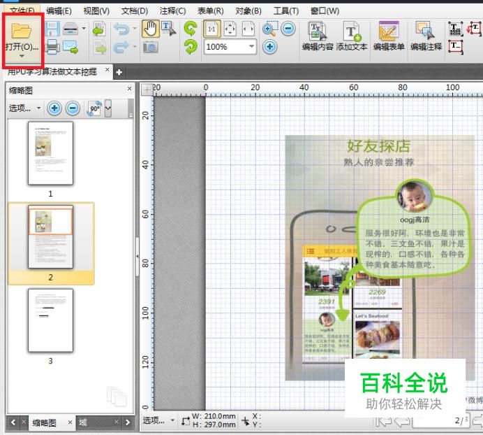Viewport: 483px width, 435px height.
Task: Open the Comments (注释) menu
Action: point(172,11)
